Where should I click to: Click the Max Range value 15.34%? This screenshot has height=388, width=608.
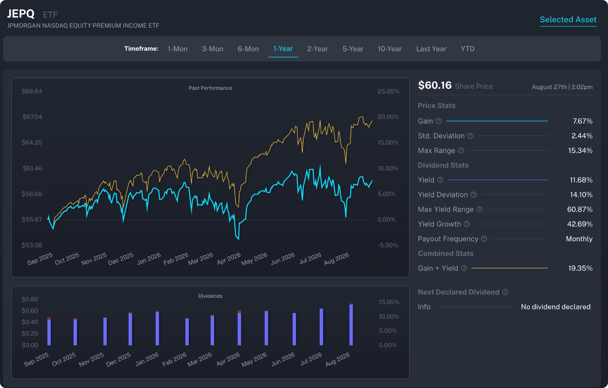[x=580, y=151]
